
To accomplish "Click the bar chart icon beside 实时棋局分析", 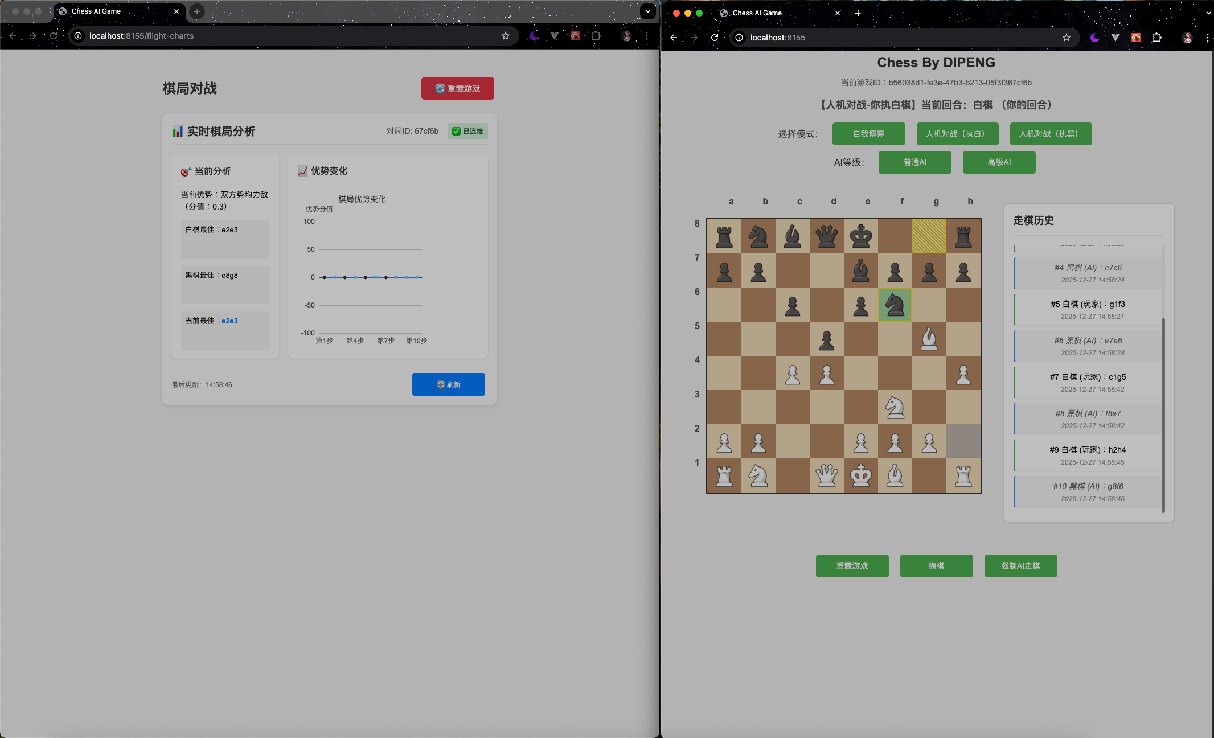I will tap(177, 131).
